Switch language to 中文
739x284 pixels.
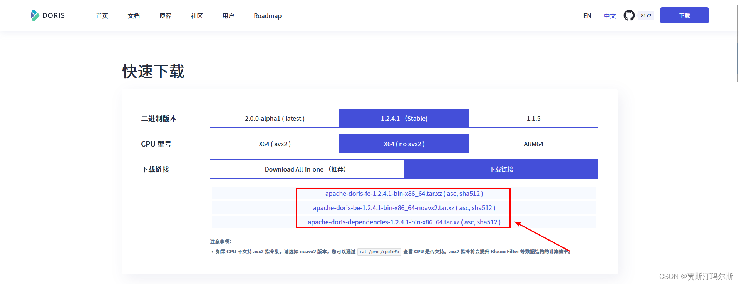(x=610, y=16)
